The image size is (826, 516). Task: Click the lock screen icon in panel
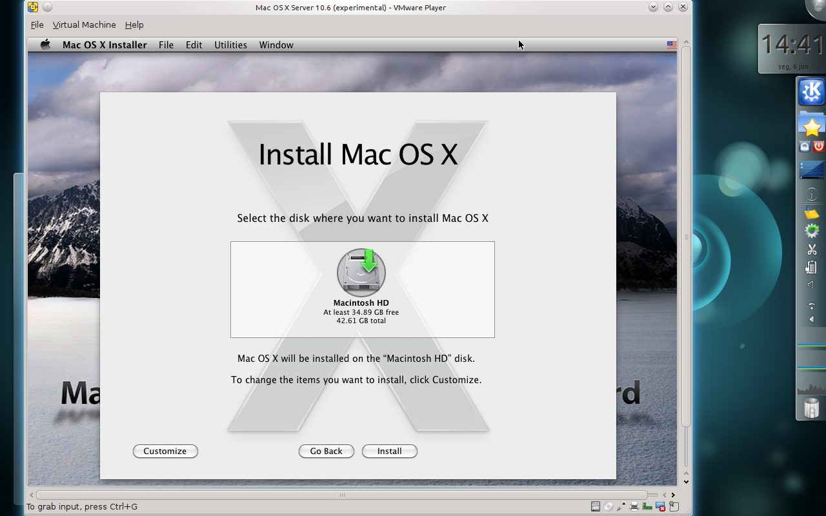click(x=805, y=146)
